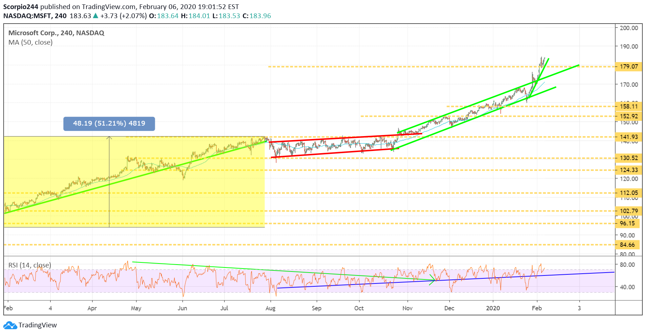
Task: Click the 48.19 (51.21%) measurement label
Action: pyautogui.click(x=109, y=123)
